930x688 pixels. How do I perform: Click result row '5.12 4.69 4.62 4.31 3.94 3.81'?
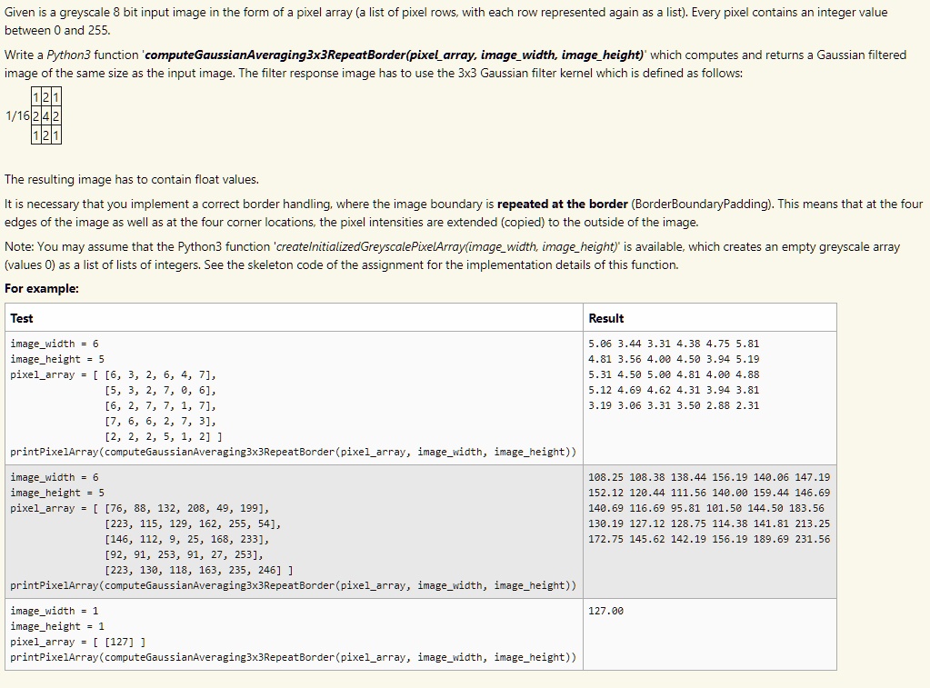674,390
